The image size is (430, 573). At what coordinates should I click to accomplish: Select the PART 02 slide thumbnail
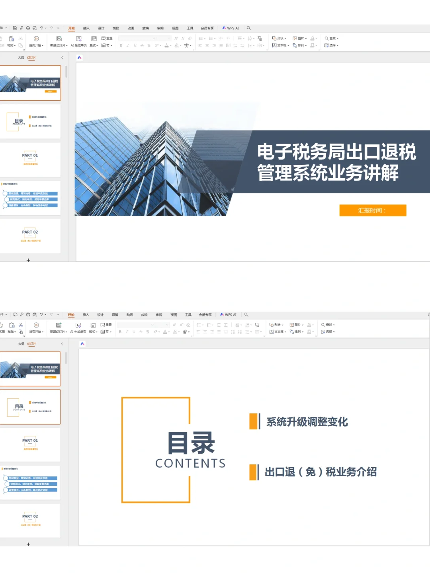click(29, 235)
